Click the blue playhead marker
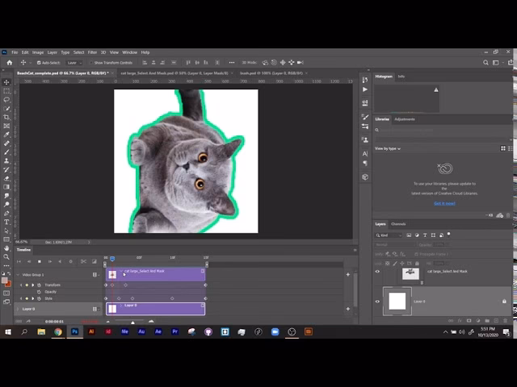Image resolution: width=517 pixels, height=387 pixels. coord(112,259)
